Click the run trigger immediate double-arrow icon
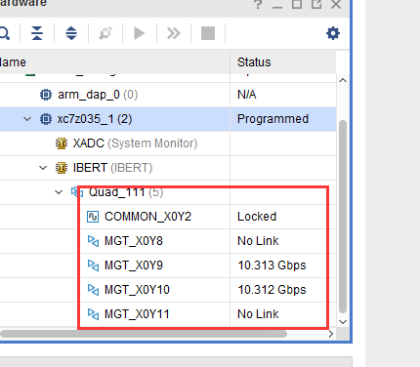420x367 pixels. pos(174,33)
